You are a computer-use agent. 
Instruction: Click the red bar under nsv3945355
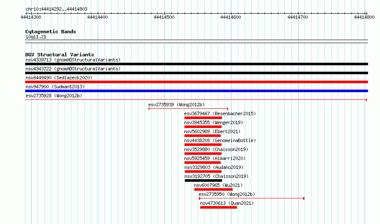(x=203, y=127)
